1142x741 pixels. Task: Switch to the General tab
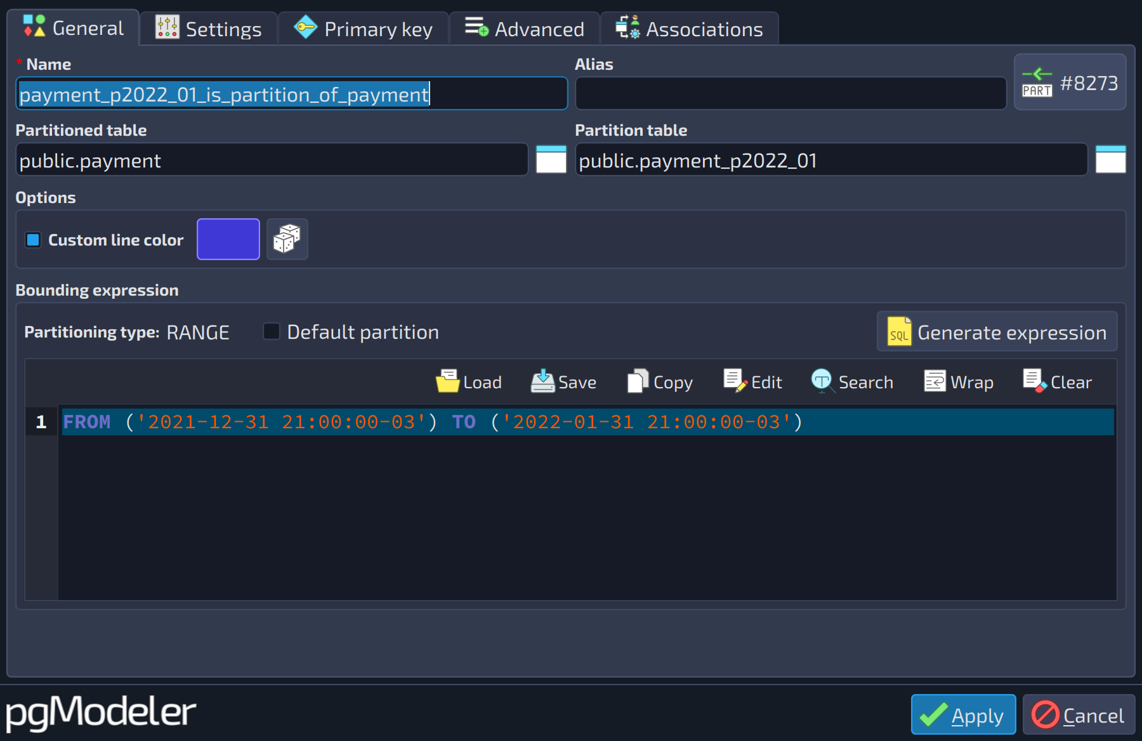pyautogui.click(x=73, y=28)
